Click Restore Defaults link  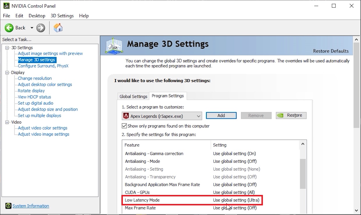[331, 51]
